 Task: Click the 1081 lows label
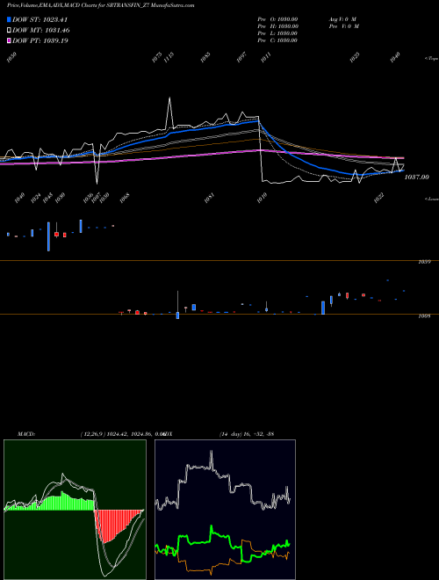[x=209, y=198]
